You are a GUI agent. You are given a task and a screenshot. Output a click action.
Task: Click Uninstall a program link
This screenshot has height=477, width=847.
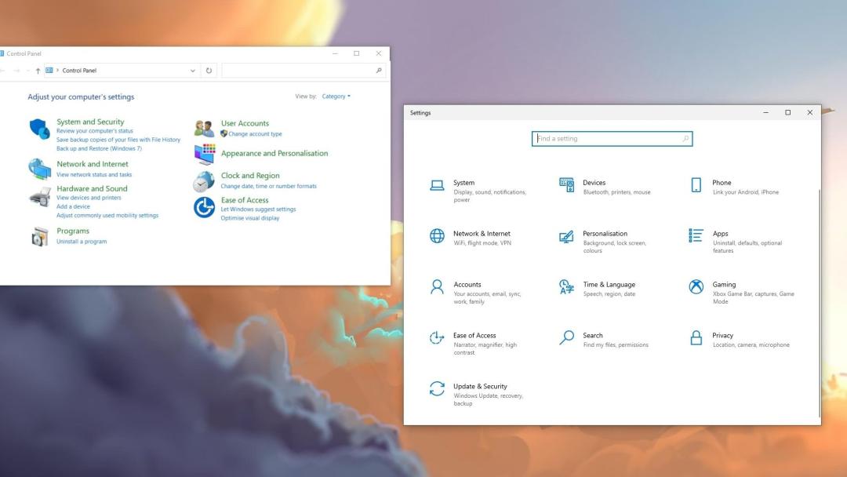(x=82, y=242)
